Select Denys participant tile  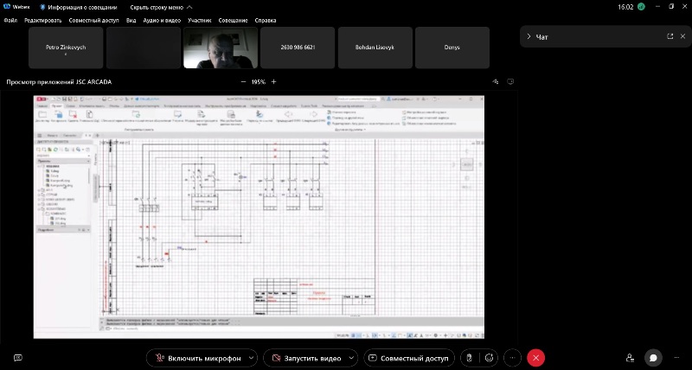(452, 48)
